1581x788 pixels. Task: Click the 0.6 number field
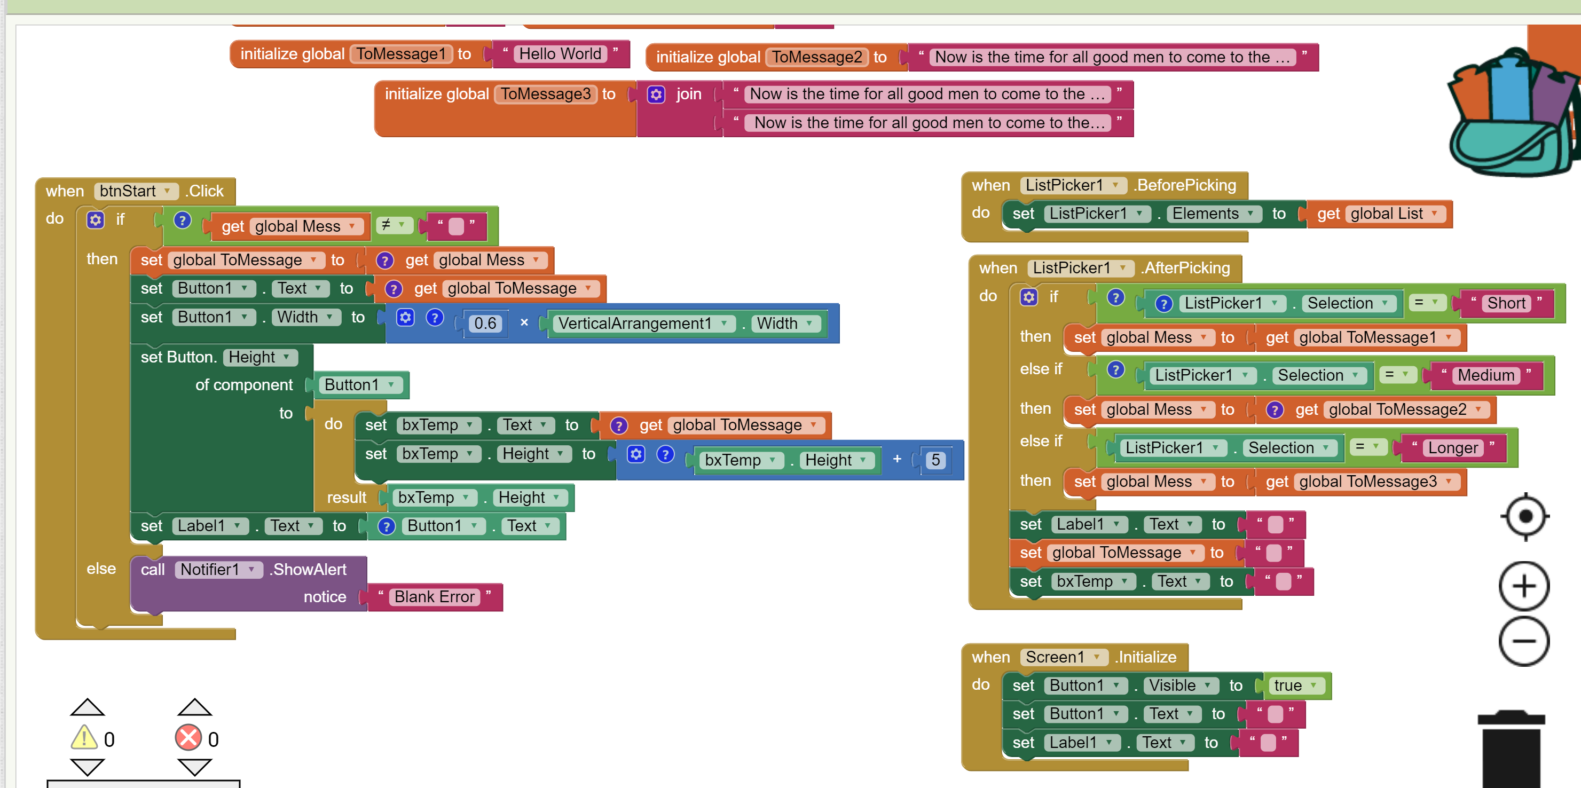coord(485,324)
